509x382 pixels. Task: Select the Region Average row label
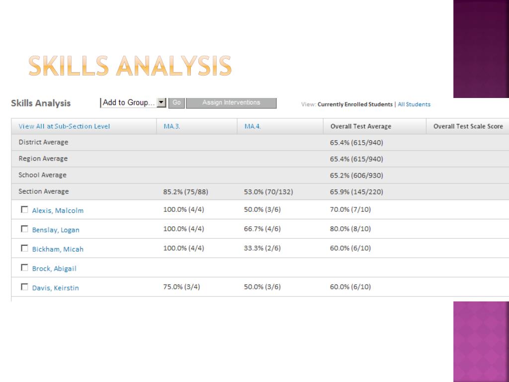[x=43, y=159]
